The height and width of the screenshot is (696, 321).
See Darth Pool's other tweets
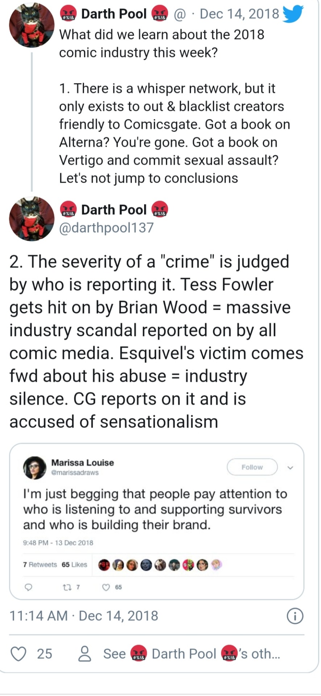point(191,654)
